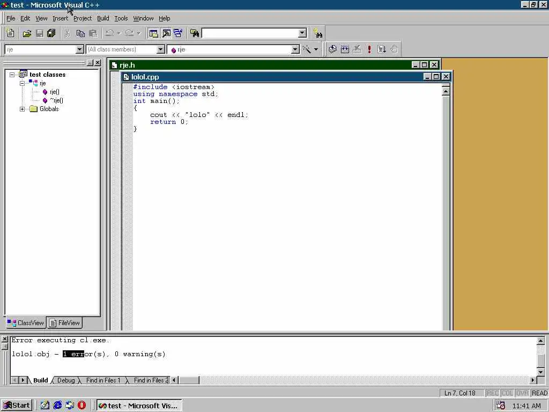Collapse the 'test classes' tree node
Viewport: 549px width, 412px height.
click(12, 75)
